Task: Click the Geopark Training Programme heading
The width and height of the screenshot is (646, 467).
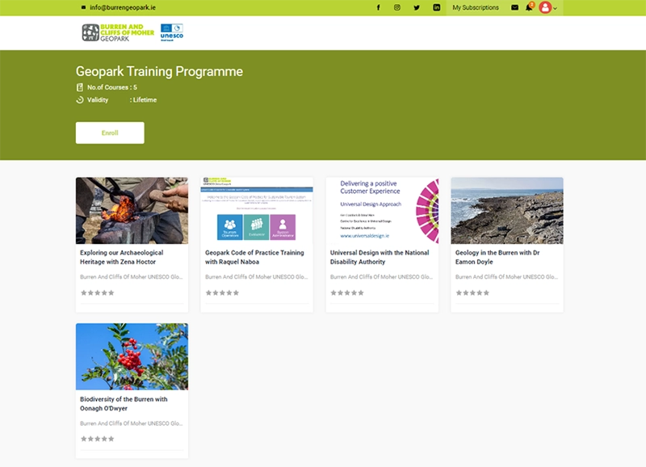Action: (x=159, y=71)
